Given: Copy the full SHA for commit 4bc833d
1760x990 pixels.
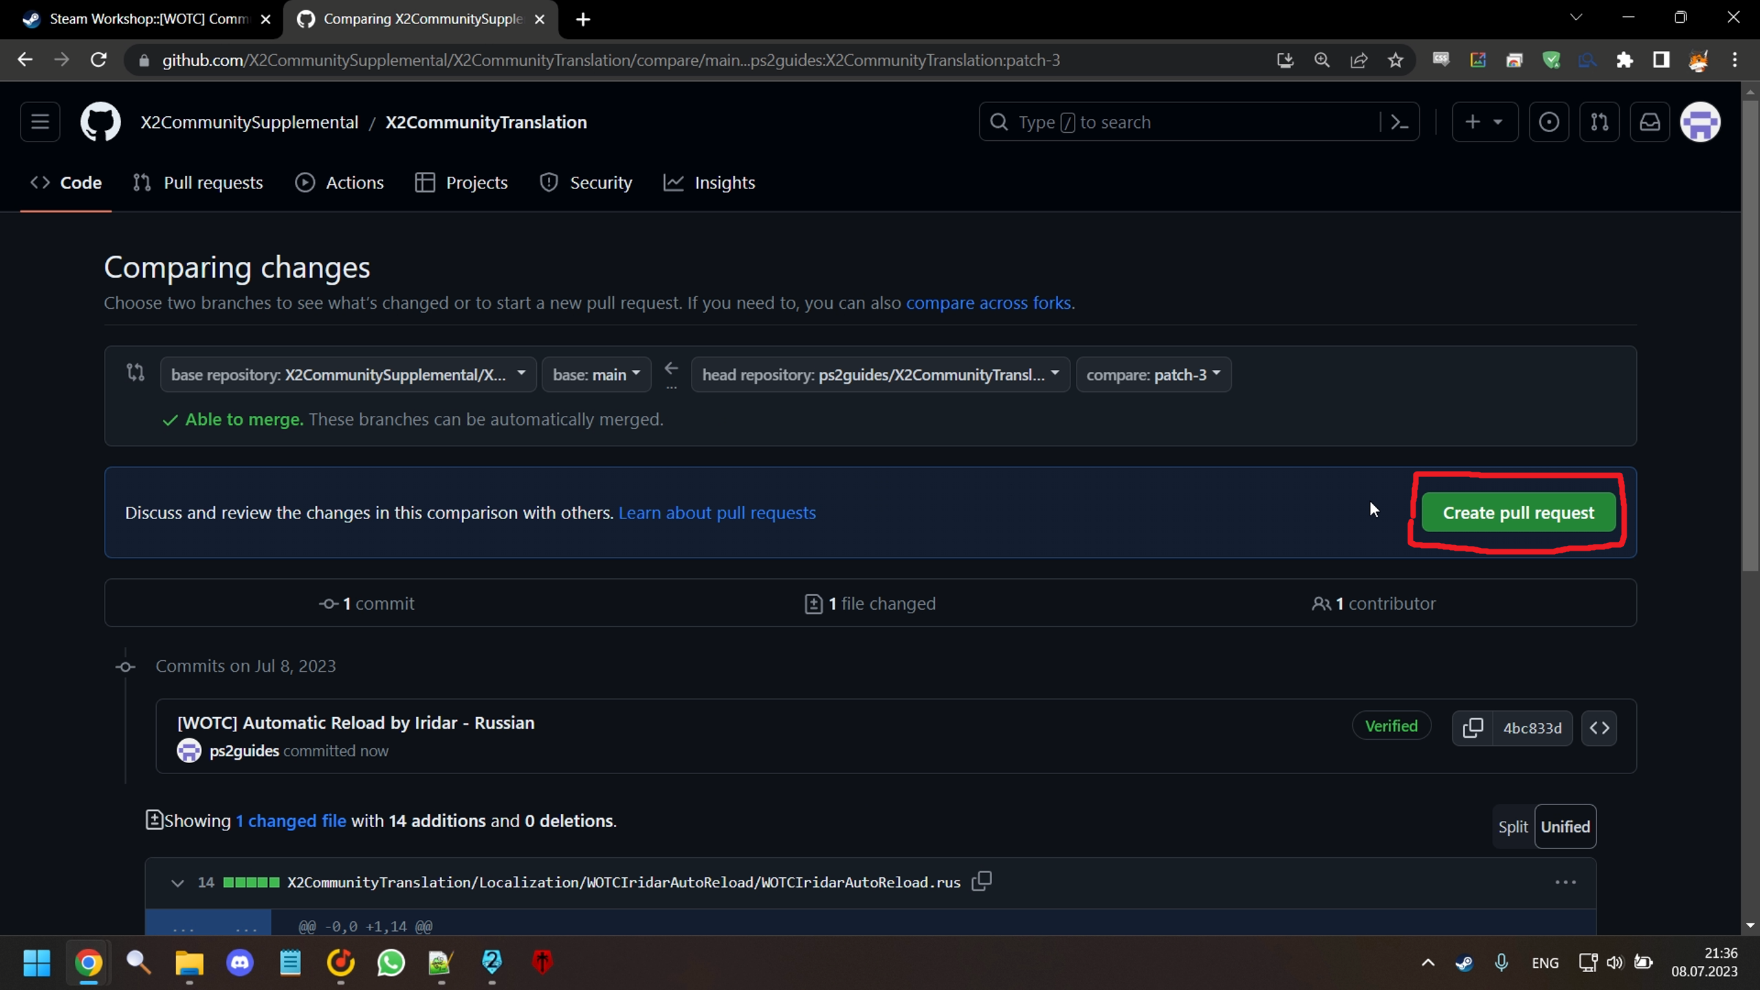Looking at the screenshot, I should pos(1472,727).
